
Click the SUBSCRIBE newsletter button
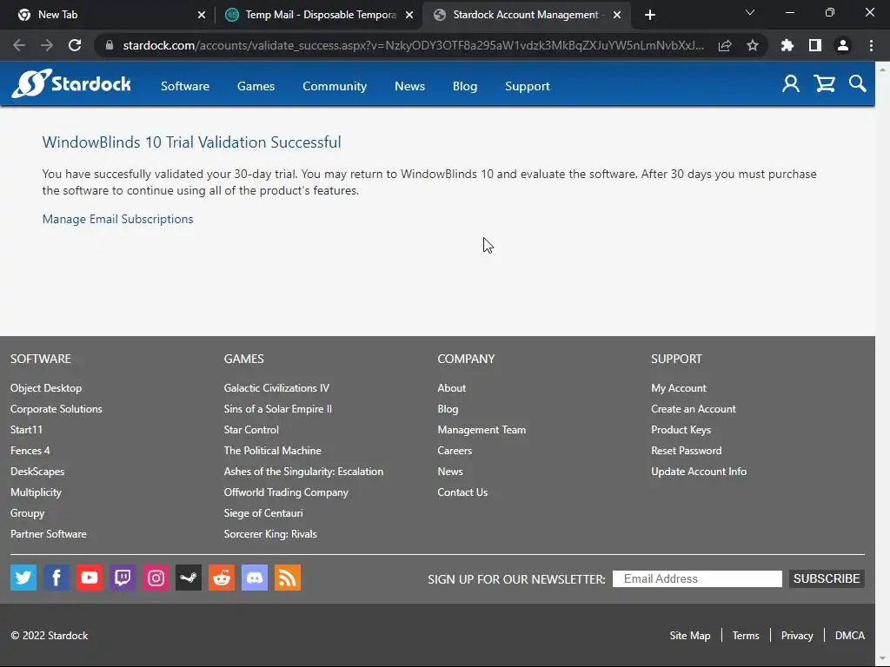tap(827, 578)
